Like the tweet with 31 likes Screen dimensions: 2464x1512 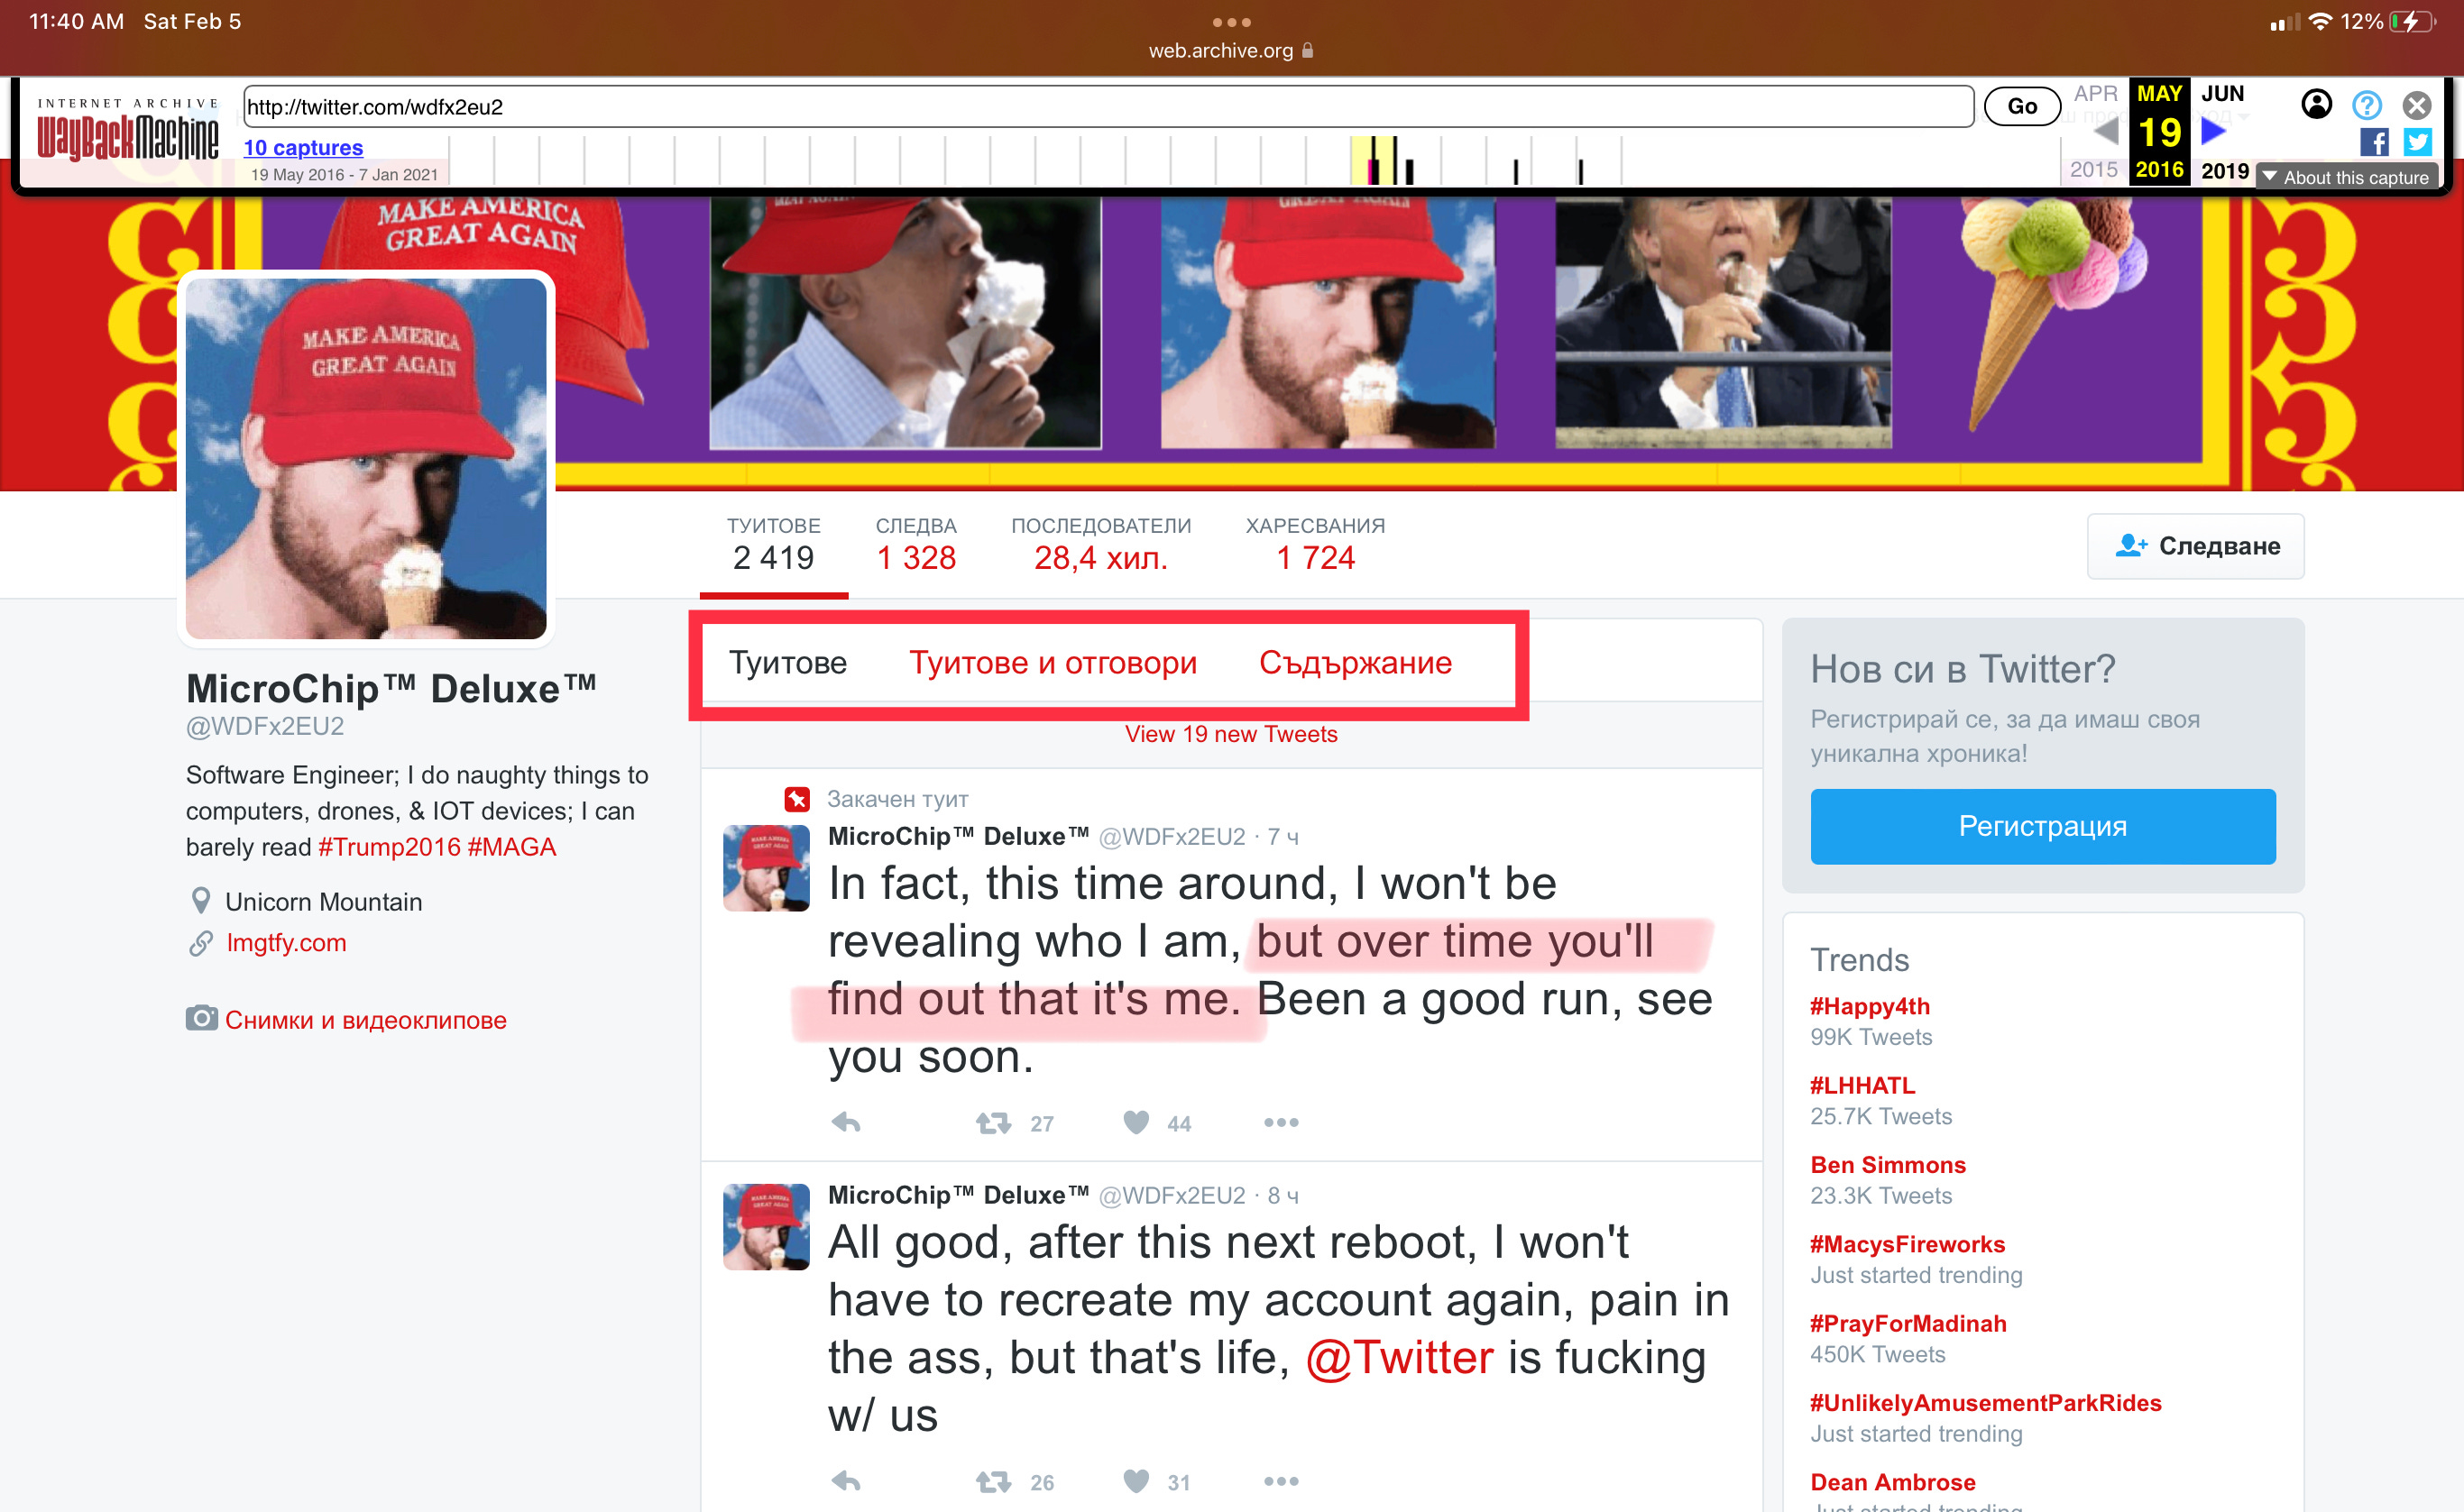point(1157,1482)
